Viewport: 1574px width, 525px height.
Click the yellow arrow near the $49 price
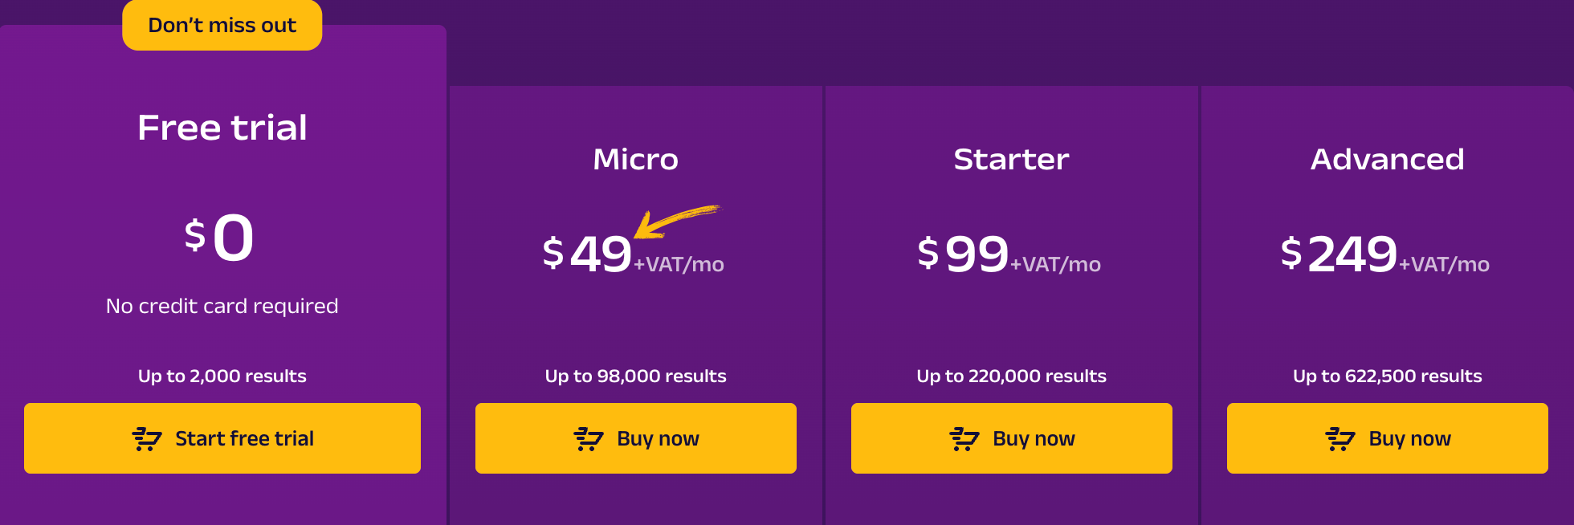pyautogui.click(x=676, y=222)
